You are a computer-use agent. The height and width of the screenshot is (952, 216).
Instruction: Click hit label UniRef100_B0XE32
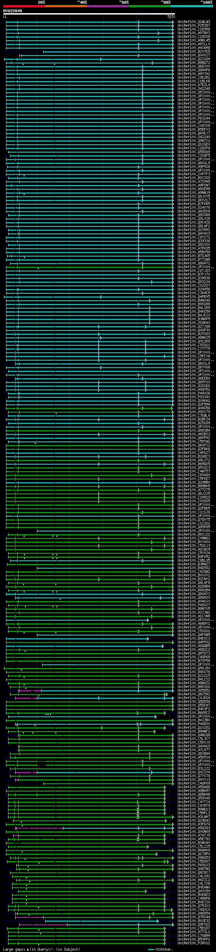pyautogui.click(x=194, y=921)
